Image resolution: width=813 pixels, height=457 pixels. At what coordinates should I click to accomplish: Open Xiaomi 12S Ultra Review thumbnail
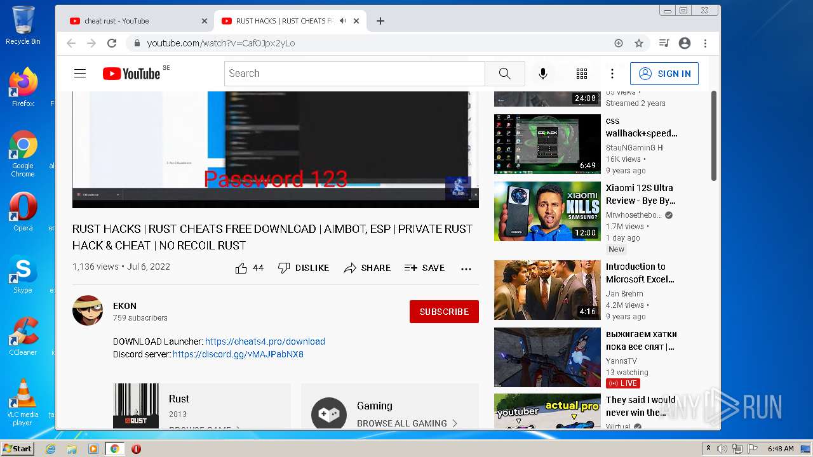click(x=548, y=211)
